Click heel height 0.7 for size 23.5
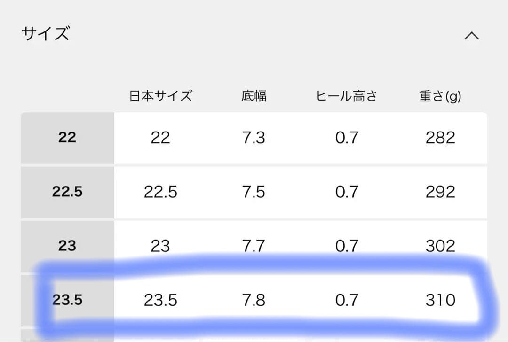This screenshot has width=508, height=342. tap(346, 299)
